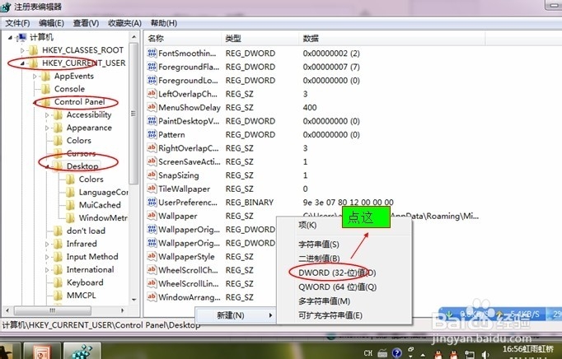Click the tree pane scroll-down arrow
Viewport: 562px width, 359px height.
pyautogui.click(x=134, y=300)
